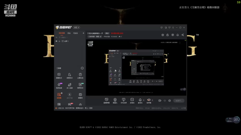The image size is (241, 135).
Task: Click the room number 9526868 in the header
Action: coord(114,37)
